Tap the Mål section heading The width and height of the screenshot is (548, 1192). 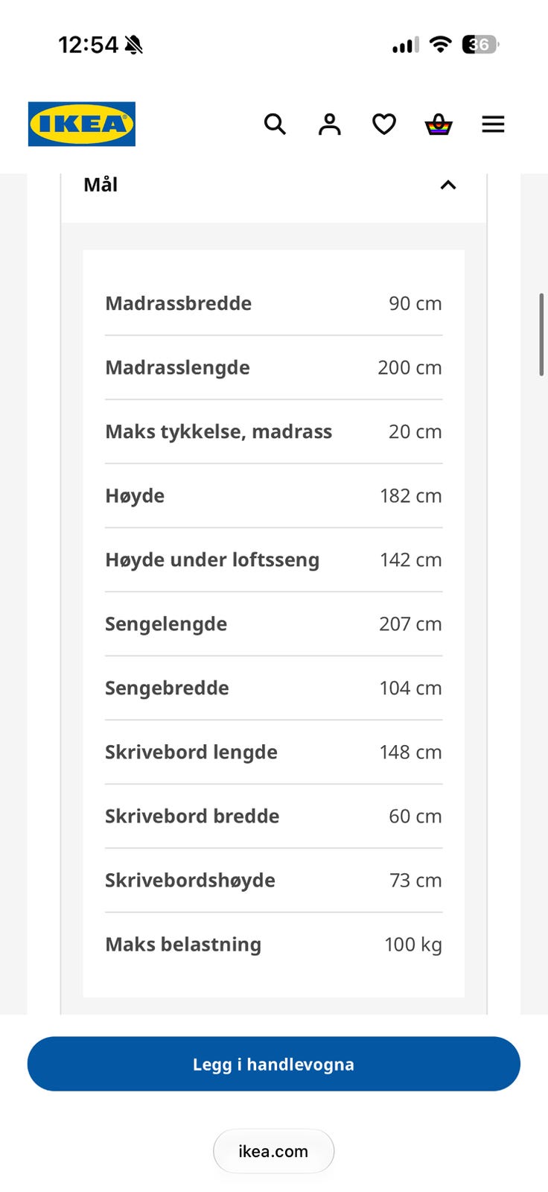(101, 185)
